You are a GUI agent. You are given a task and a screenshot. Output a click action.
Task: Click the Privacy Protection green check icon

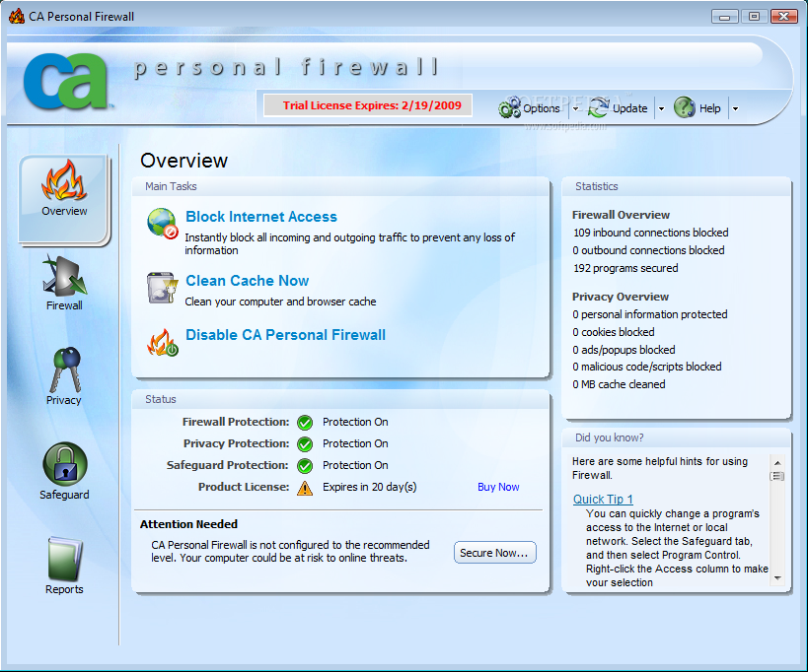tap(305, 444)
